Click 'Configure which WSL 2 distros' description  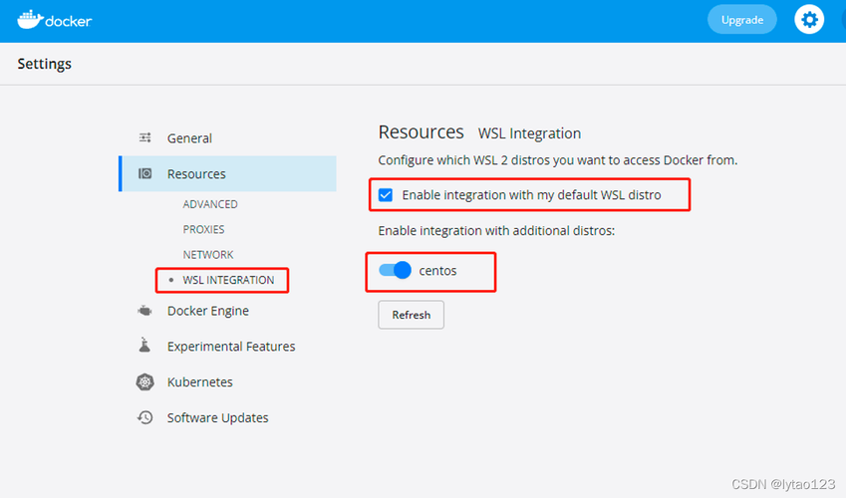coord(558,160)
